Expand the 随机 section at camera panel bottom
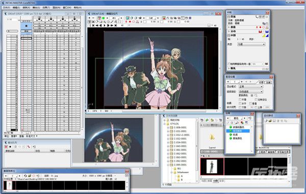This screenshot has width=306, height=194. pos(229,68)
